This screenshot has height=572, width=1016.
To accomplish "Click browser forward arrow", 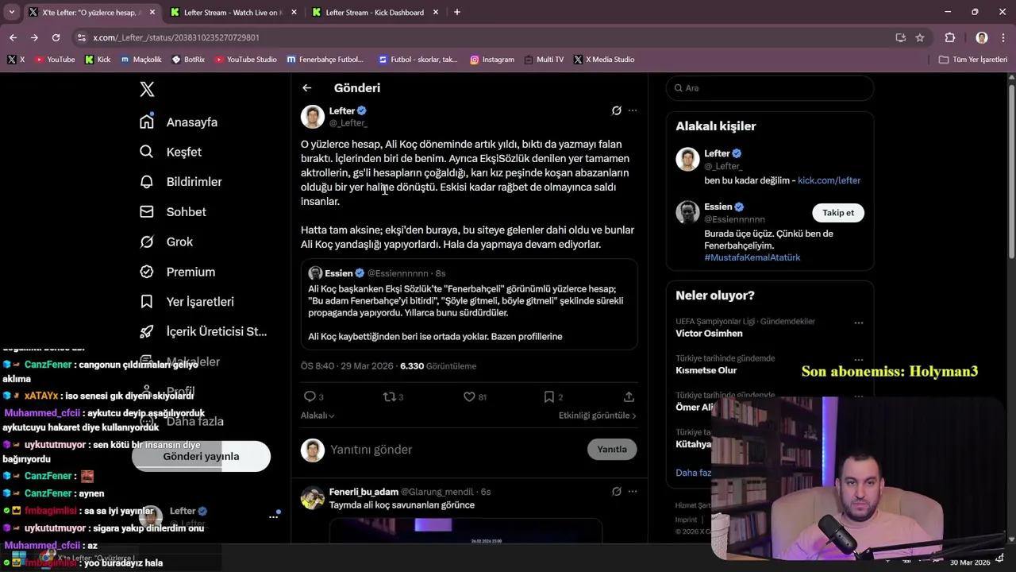I will click(34, 37).
